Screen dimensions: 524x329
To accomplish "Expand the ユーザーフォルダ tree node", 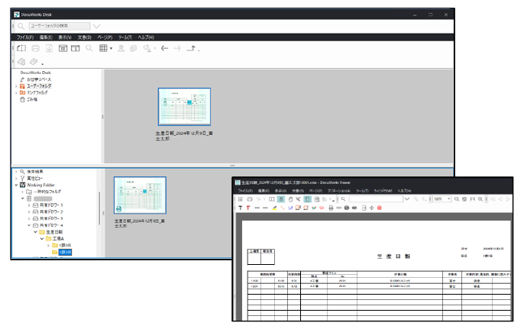I will click(x=16, y=86).
